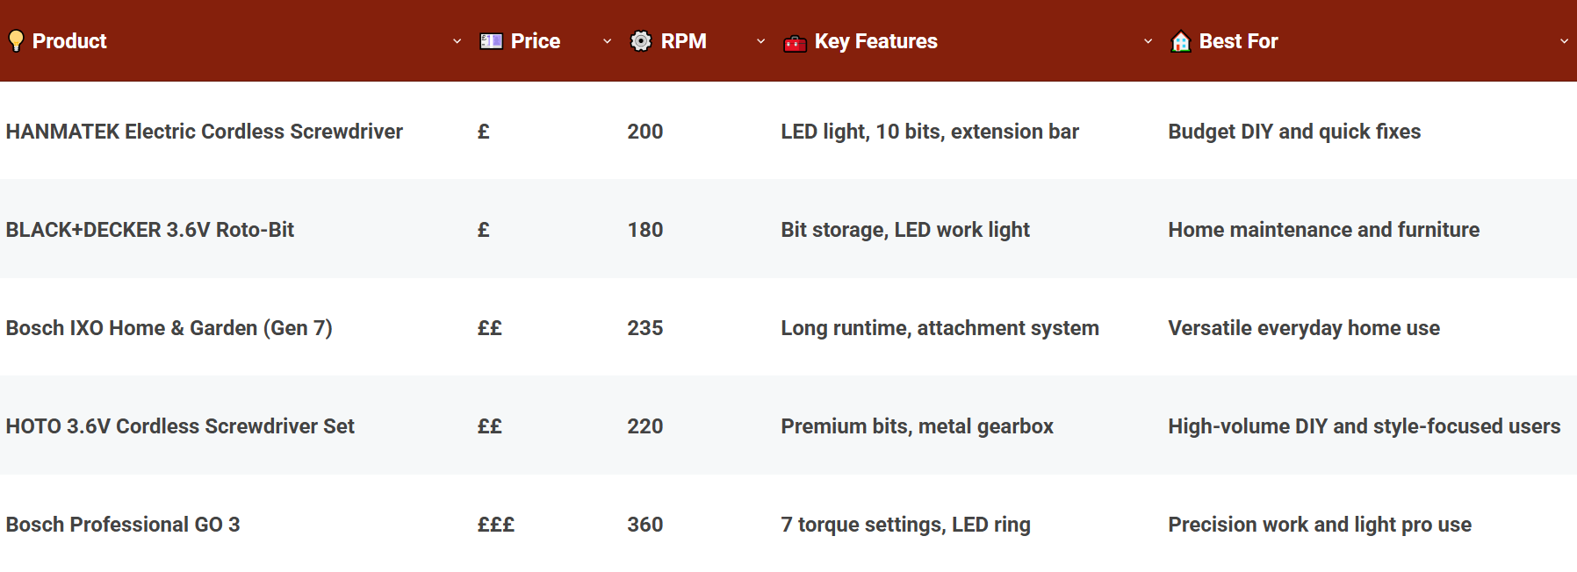Screen dimensions: 1577x572
Task: Select the Product column header label
Action: (69, 41)
